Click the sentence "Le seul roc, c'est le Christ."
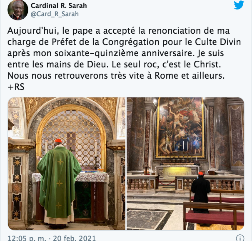This screenshot has width=252, height=241. (166, 65)
